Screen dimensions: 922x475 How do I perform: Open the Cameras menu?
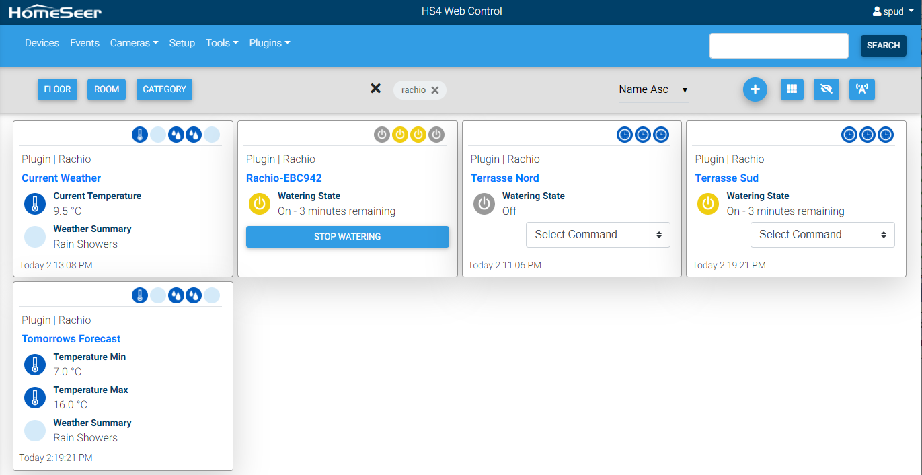coord(134,43)
